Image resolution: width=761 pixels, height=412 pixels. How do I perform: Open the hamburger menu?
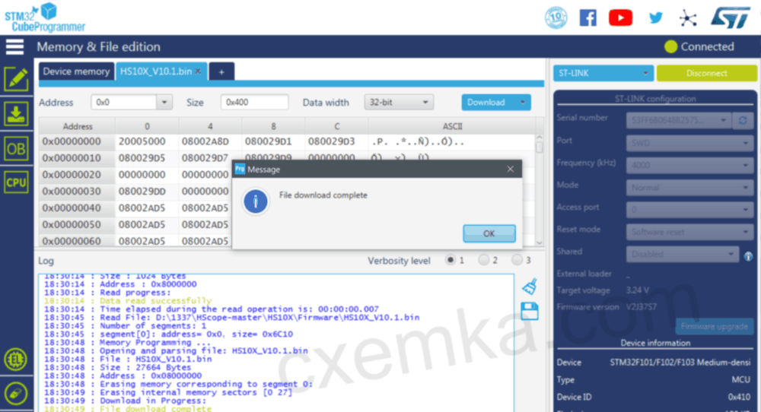pyautogui.click(x=15, y=46)
